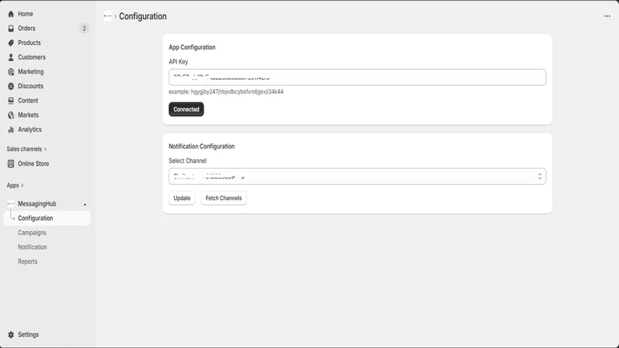Click the MessagingHub app icon in sidebar
The height and width of the screenshot is (348, 619).
[11, 203]
